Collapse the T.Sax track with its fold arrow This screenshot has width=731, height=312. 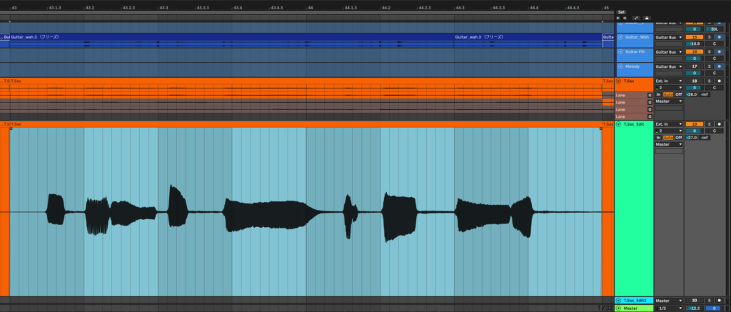618,82
